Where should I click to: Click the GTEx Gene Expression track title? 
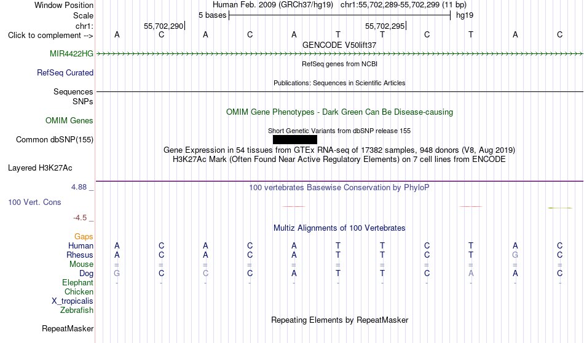pos(339,150)
